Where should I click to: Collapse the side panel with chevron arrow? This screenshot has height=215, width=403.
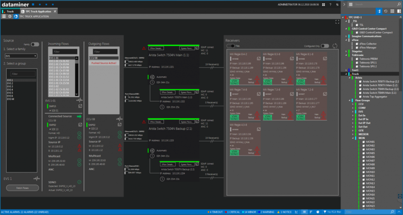point(344,4)
